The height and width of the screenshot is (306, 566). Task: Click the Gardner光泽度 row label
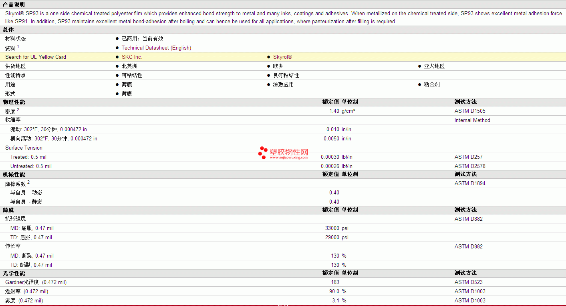[x=36, y=282]
